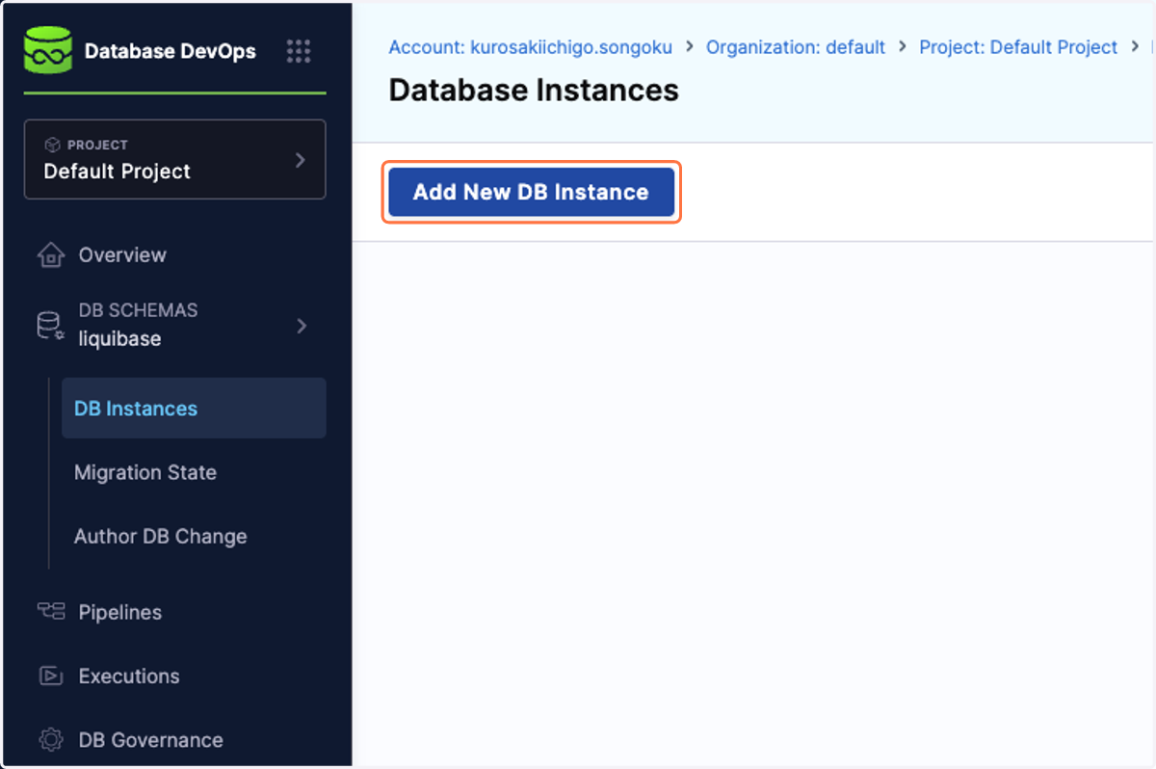The image size is (1156, 769).
Task: Expand the Default Project selector chevron
Action: [x=300, y=159]
